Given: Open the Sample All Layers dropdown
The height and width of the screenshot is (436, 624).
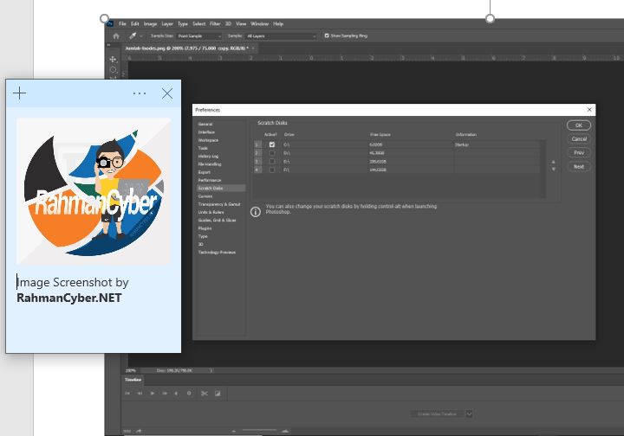Looking at the screenshot, I should [x=281, y=36].
